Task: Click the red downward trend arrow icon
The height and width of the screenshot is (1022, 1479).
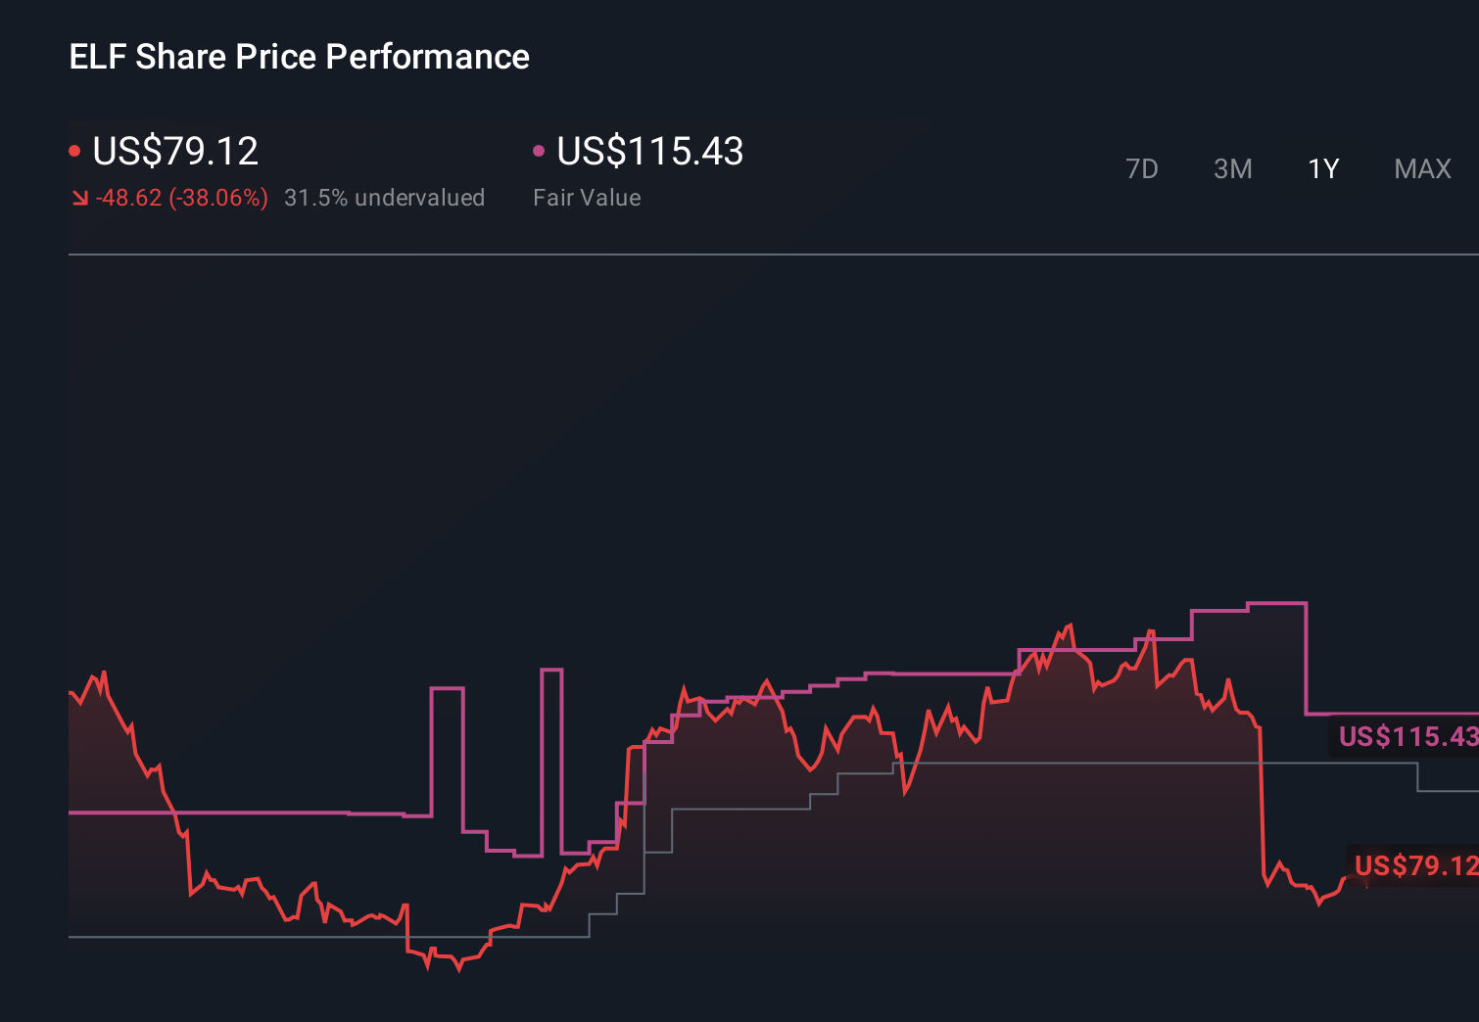Action: click(x=80, y=196)
